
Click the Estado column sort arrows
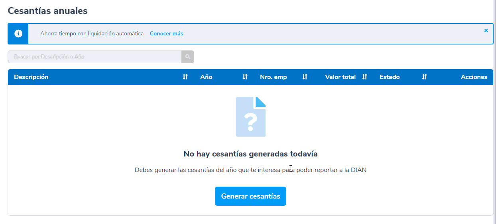(x=424, y=77)
